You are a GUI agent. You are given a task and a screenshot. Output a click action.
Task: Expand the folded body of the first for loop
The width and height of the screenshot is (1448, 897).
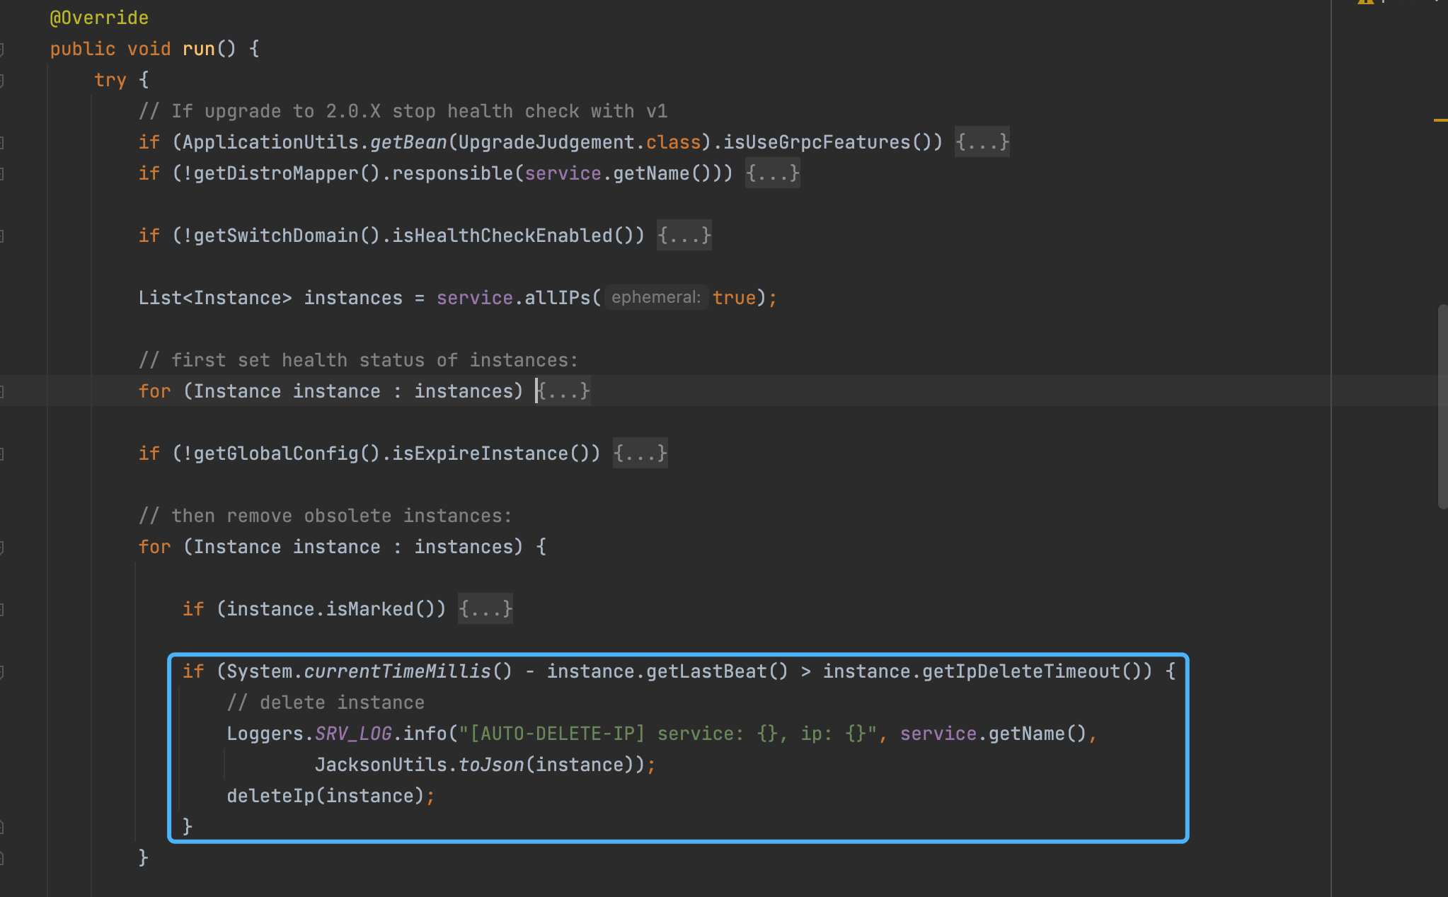563,391
